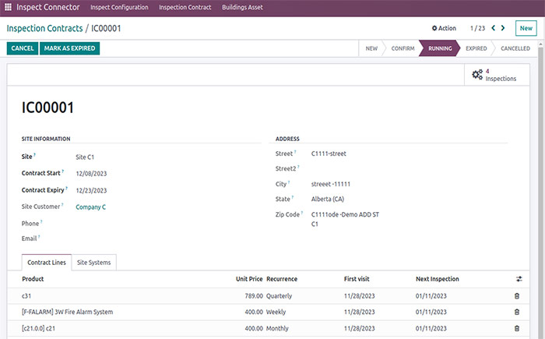
Task: Click the Zip Code help mark
Action: [302, 213]
